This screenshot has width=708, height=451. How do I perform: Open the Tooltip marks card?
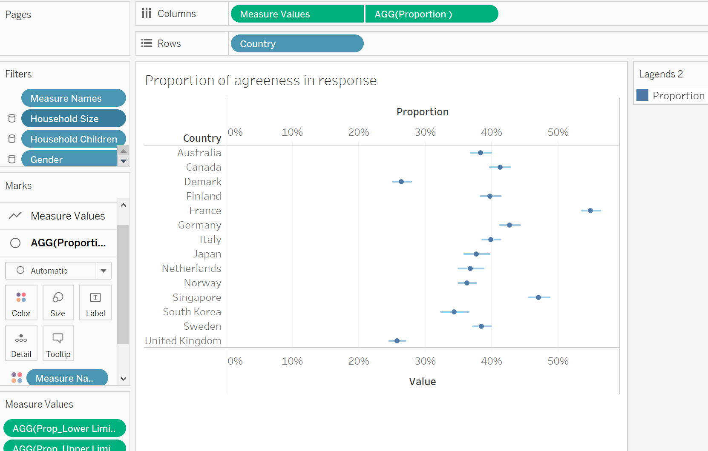(58, 343)
